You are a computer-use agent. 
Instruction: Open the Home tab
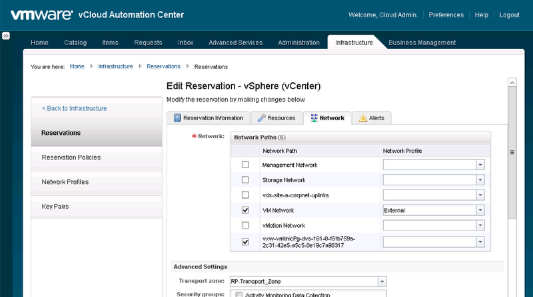coord(39,43)
